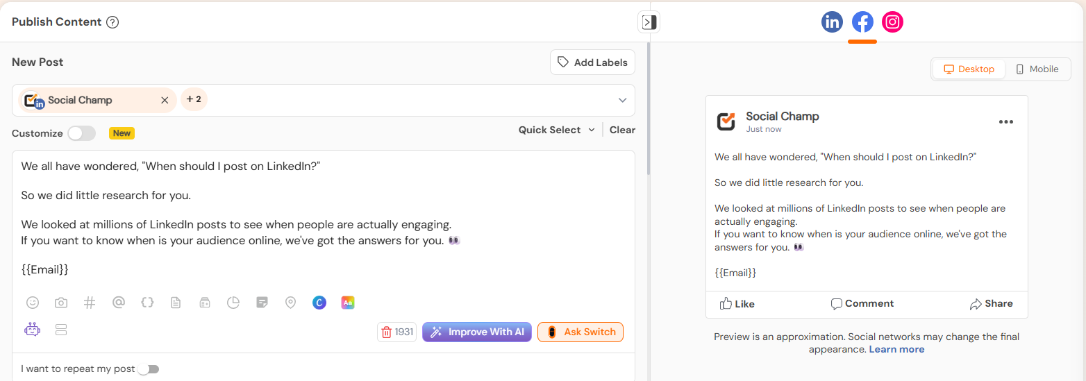1086x381 pixels.
Task: Switch preview to Mobile view
Action: 1037,69
